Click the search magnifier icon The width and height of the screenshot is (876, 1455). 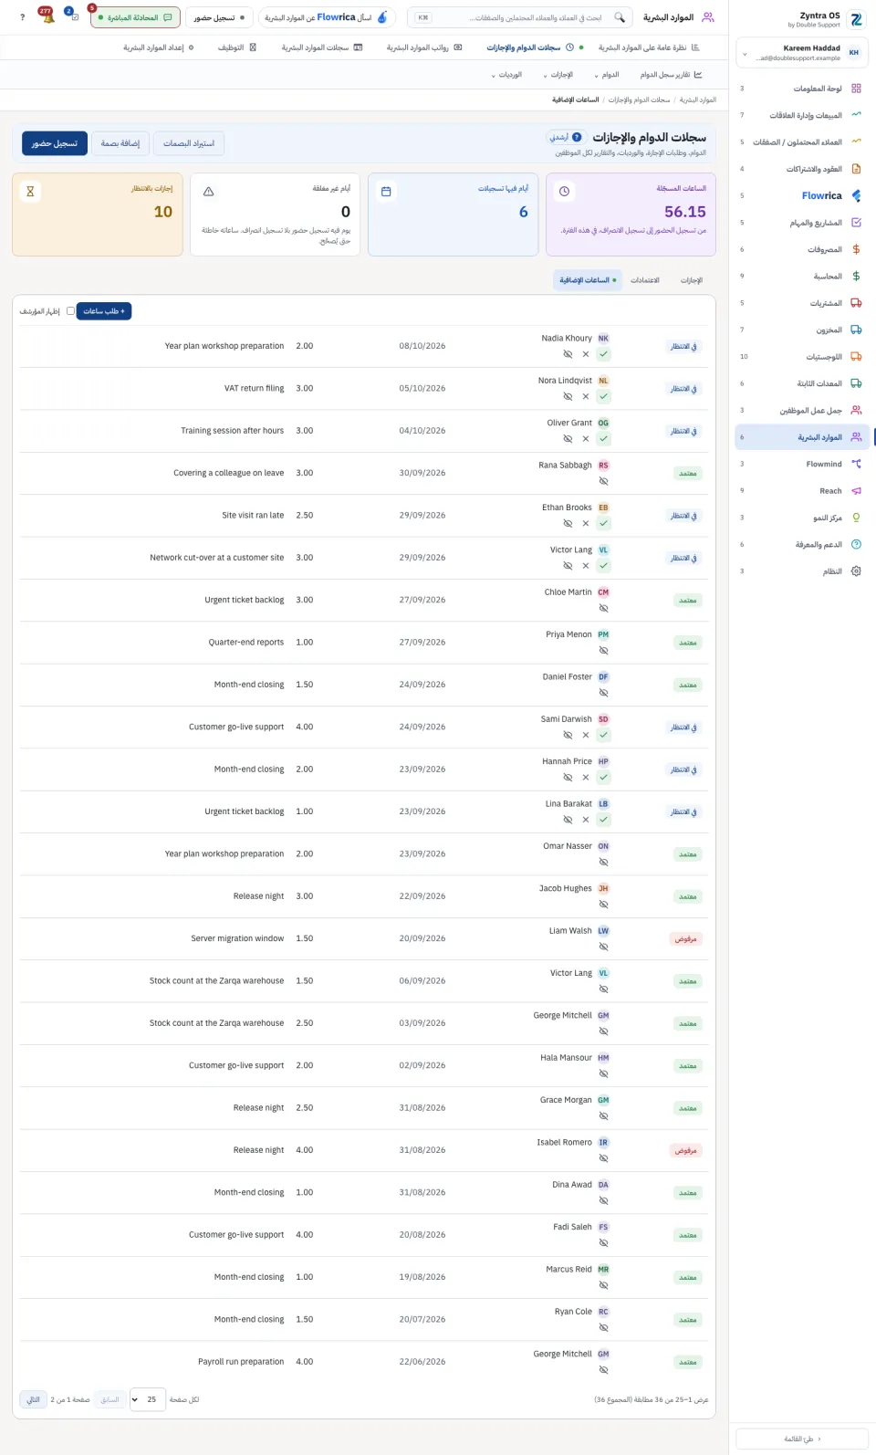click(620, 17)
